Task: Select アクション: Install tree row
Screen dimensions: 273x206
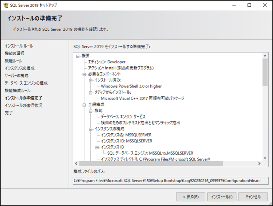Action: click(121, 68)
